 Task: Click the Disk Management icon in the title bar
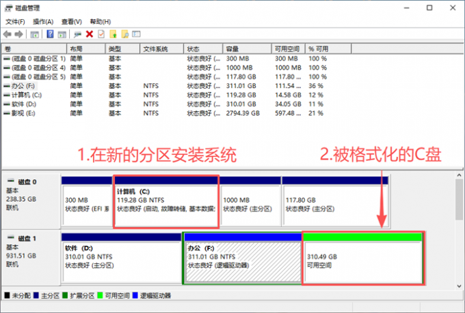pyautogui.click(x=9, y=8)
